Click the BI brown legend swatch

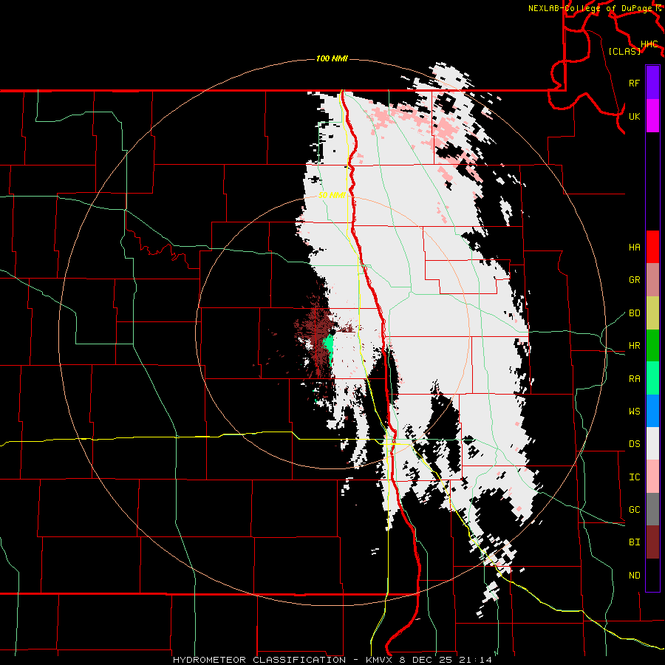[652, 542]
